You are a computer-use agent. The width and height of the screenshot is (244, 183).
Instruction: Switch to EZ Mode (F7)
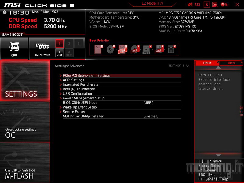[x=152, y=3]
